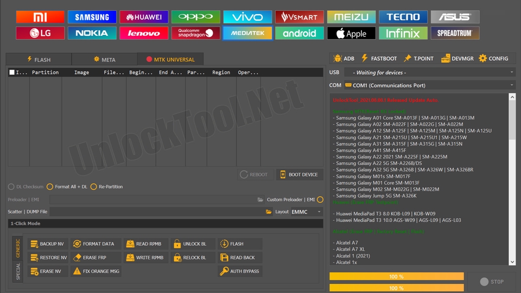The height and width of the screenshot is (293, 521).
Task: Select the Apple brand tile
Action: (x=351, y=33)
